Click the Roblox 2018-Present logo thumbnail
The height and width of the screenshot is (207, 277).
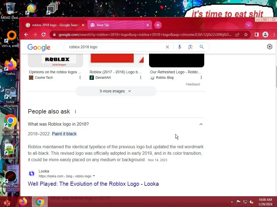(55, 61)
